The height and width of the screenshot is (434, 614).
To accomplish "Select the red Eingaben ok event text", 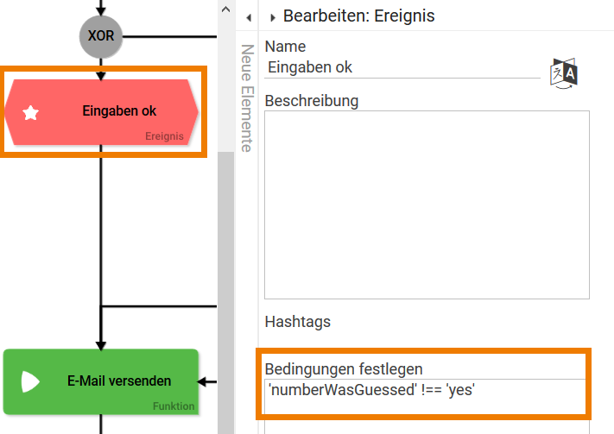I will pyautogui.click(x=119, y=110).
